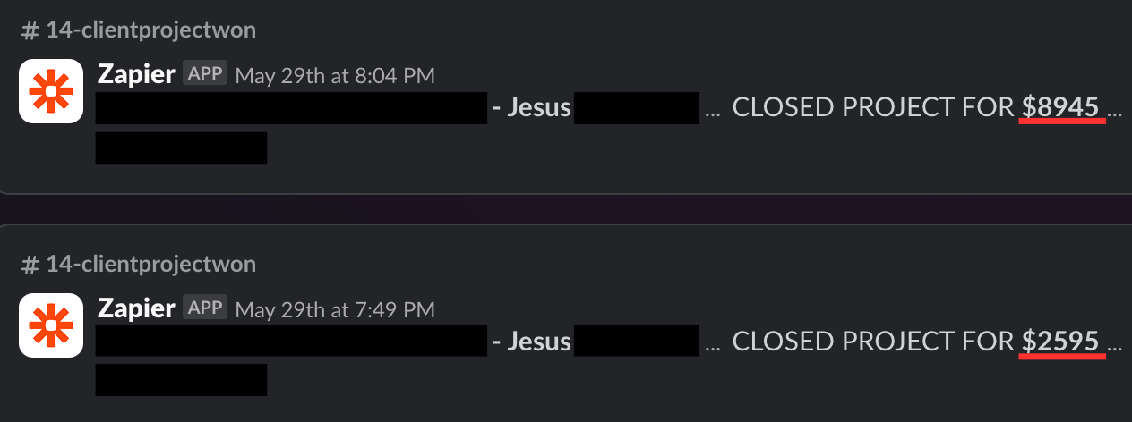Open the May 29th at 8:04 PM timestamp
Screen dimensions: 1132x422
click(335, 75)
